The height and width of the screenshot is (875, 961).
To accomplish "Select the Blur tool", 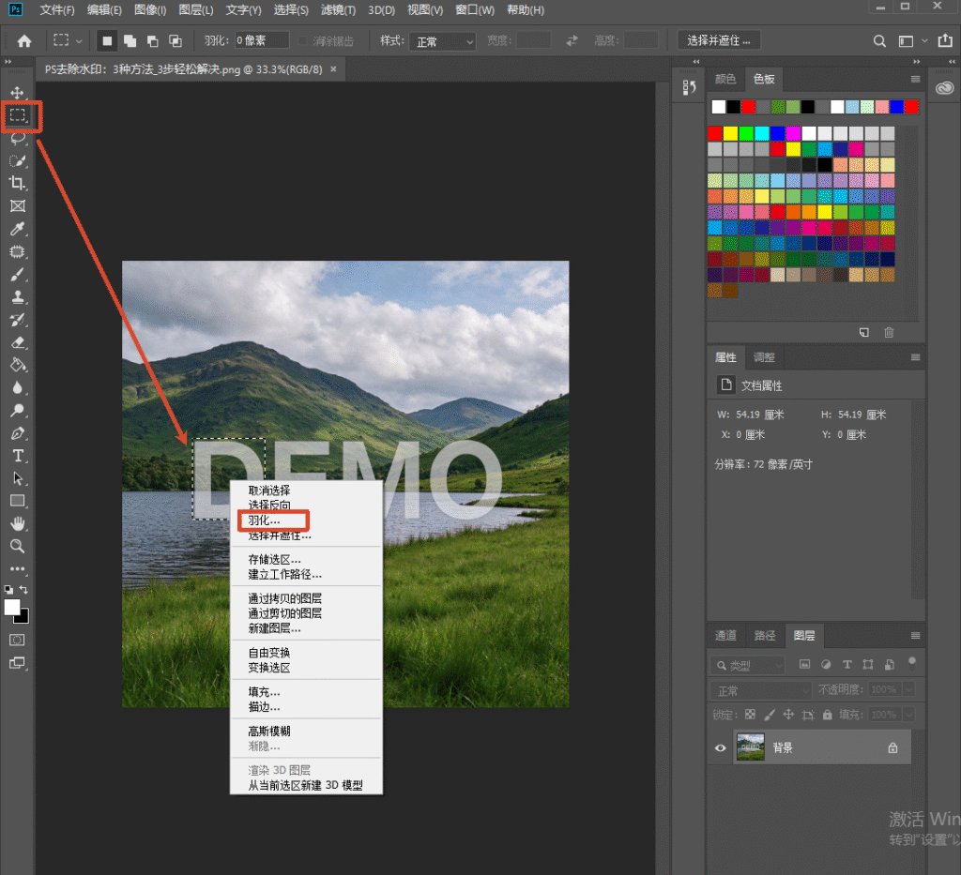I will coord(17,387).
